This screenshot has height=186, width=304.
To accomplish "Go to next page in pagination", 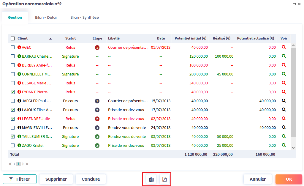I will (23, 164).
